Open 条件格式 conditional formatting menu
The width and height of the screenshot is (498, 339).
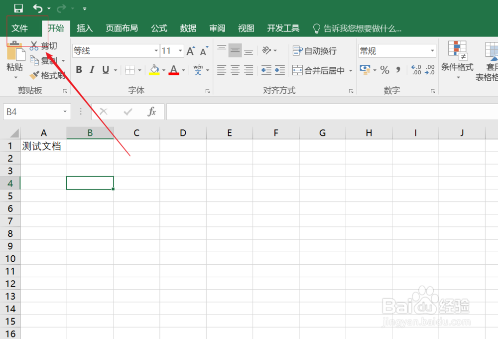pyautogui.click(x=457, y=60)
